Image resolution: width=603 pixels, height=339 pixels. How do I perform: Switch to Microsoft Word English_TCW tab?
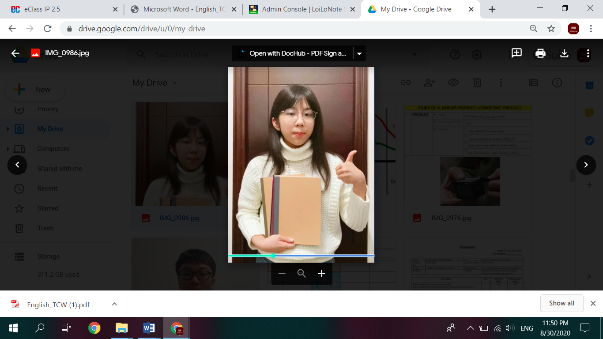(x=183, y=9)
